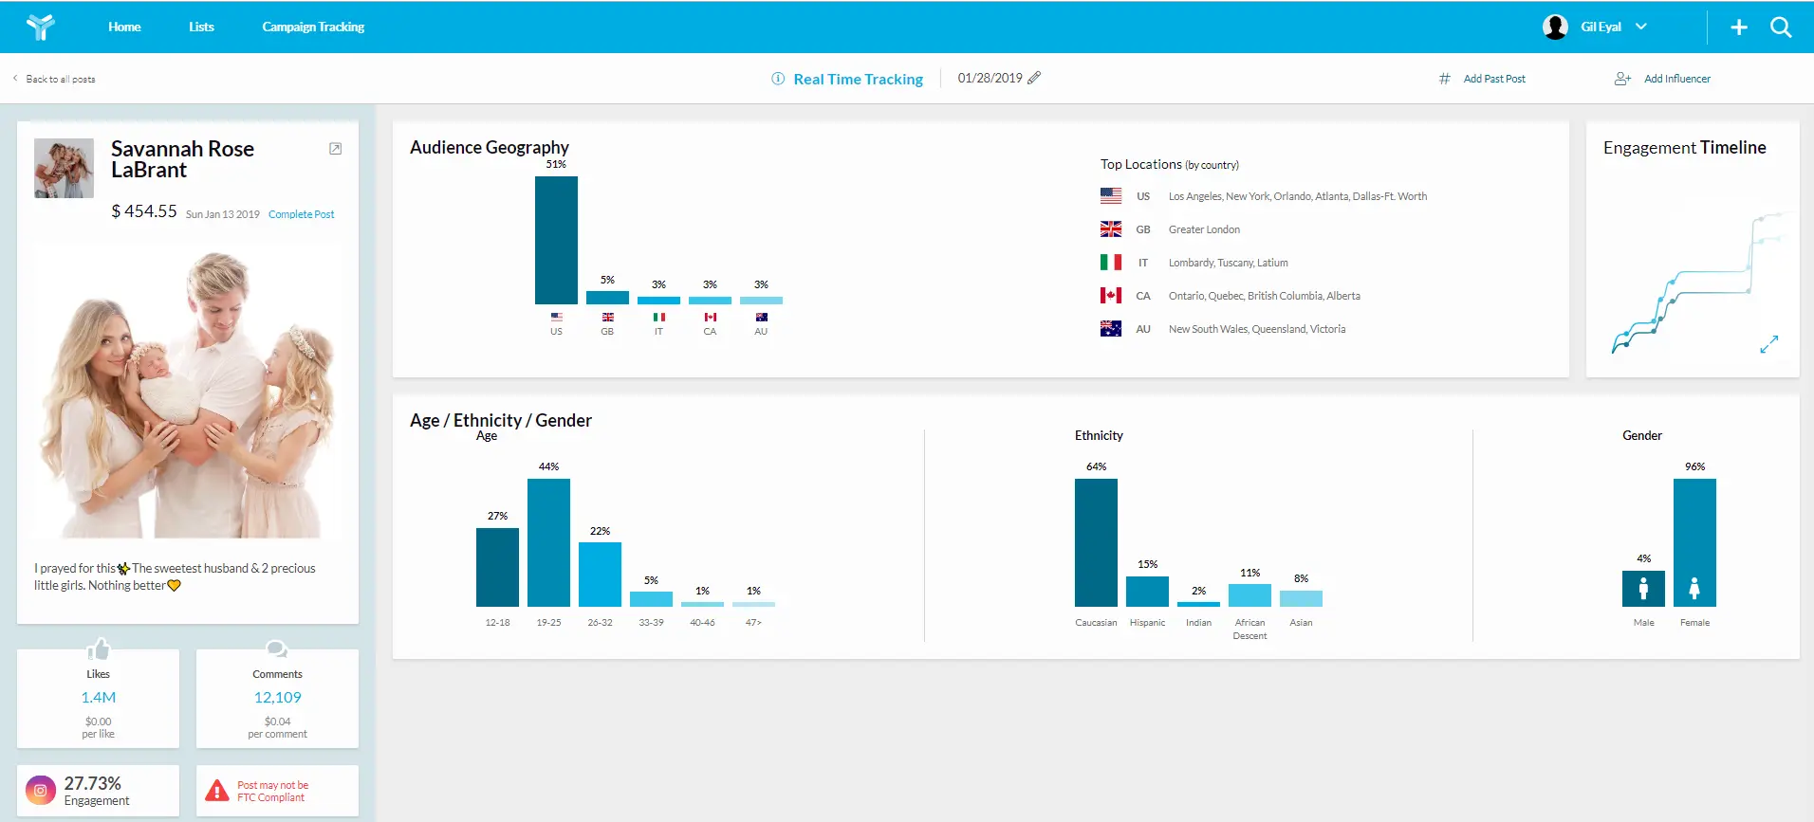Click the app logo in top bar
This screenshot has width=1814, height=822.
40,27
